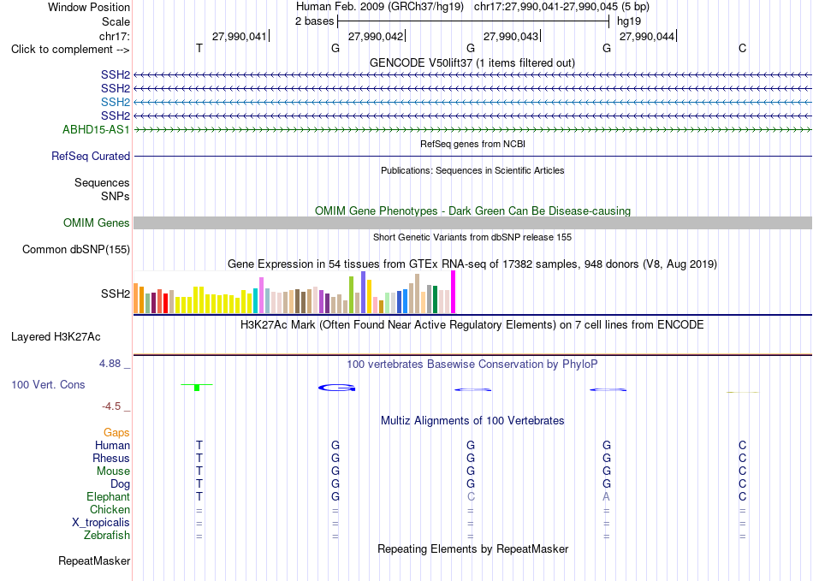This screenshot has height=581, width=813.
Task: Click base C in the reference sequence row
Action: pyautogui.click(x=743, y=48)
